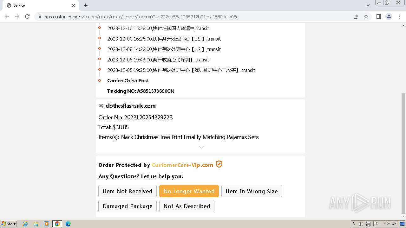The height and width of the screenshot is (228, 406).
Task: Open Microsoft Edge from the taskbar
Action: click(x=68, y=224)
